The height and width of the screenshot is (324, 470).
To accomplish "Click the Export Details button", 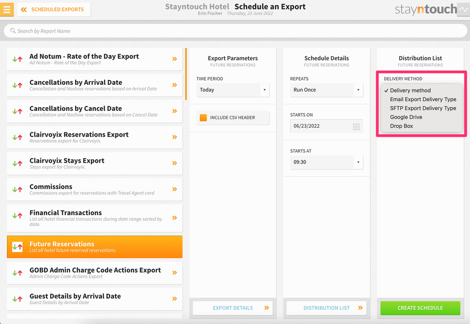I will (233, 308).
